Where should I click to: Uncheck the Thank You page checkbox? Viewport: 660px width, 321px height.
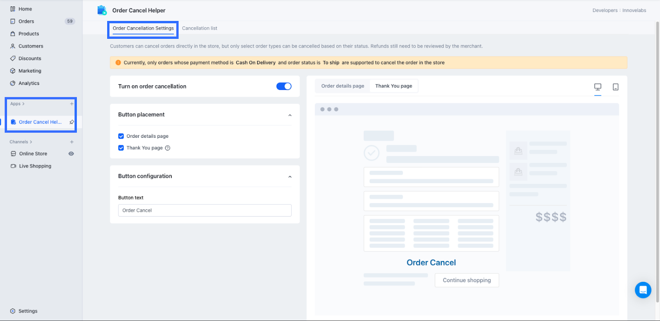tap(121, 148)
